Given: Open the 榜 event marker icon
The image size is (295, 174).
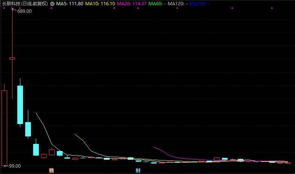Looking at the screenshot, I should [x=51, y=171].
